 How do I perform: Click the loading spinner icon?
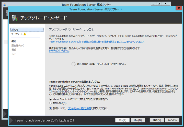tap(74, 64)
